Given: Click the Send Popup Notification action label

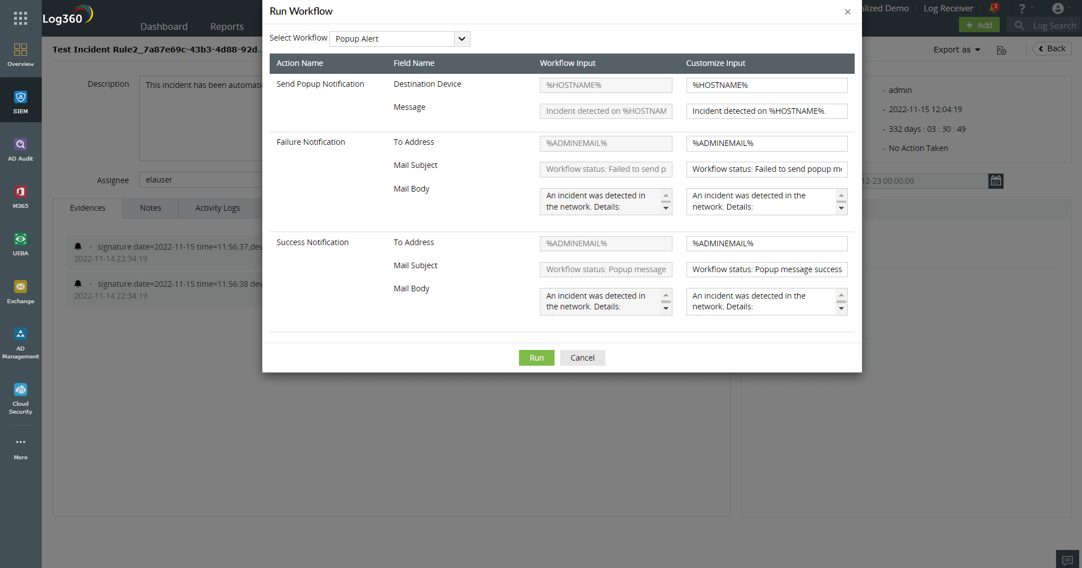Looking at the screenshot, I should pos(320,84).
